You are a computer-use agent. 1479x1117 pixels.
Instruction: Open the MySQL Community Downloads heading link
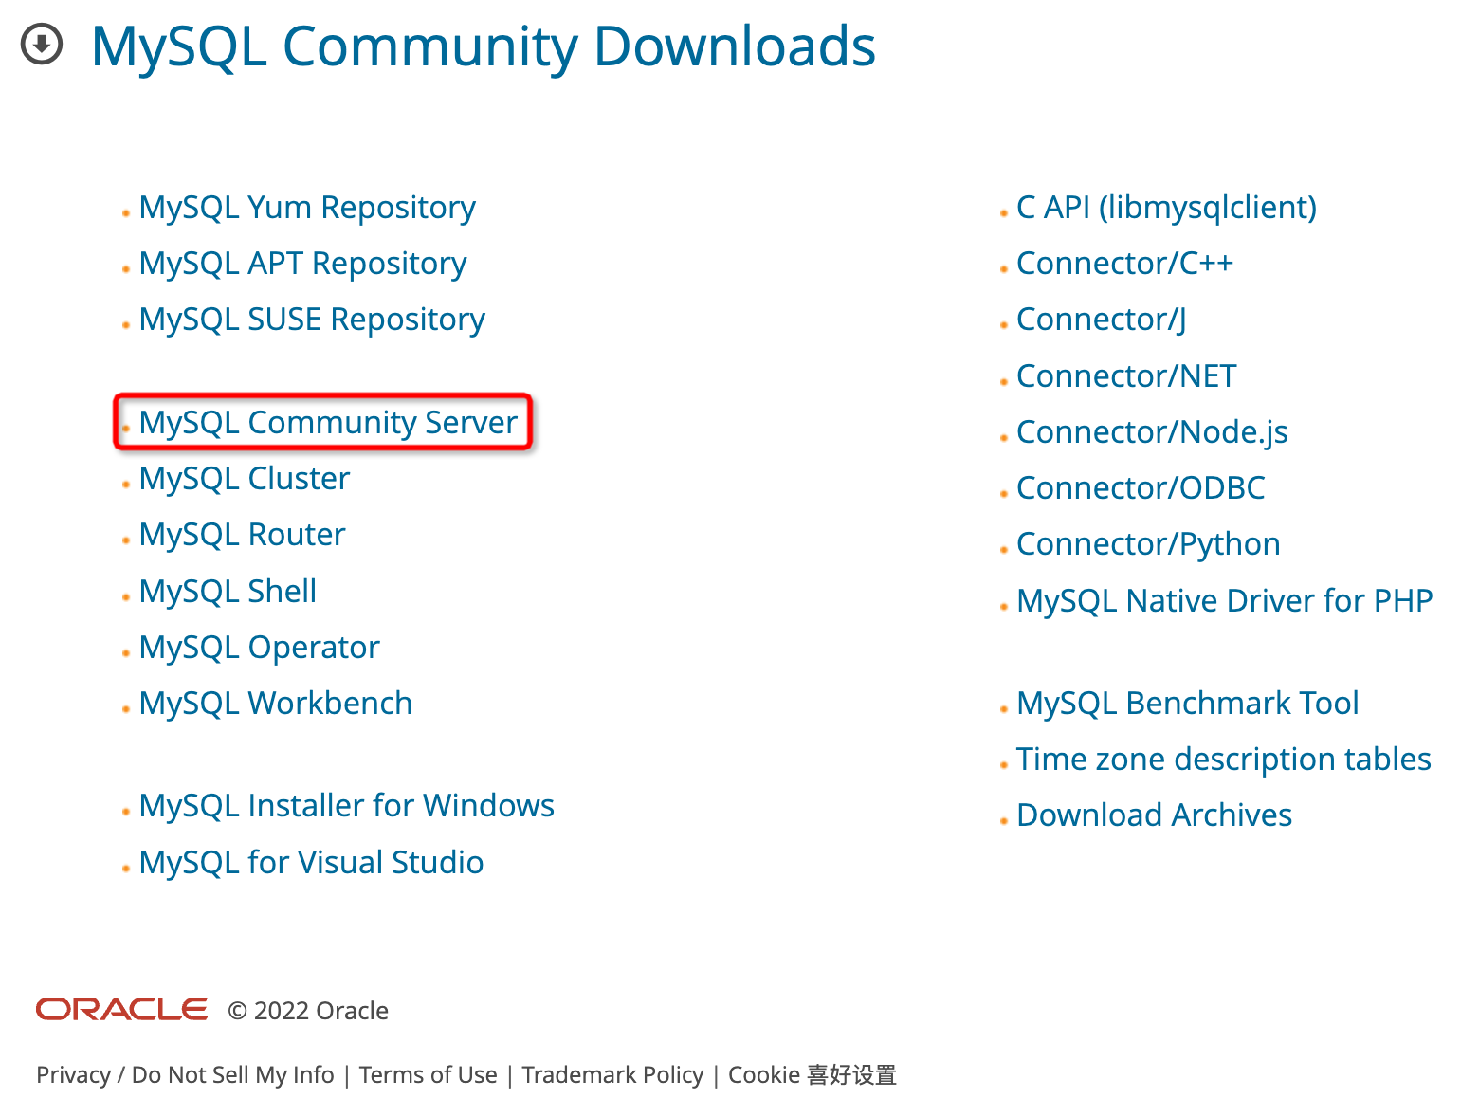(x=483, y=46)
